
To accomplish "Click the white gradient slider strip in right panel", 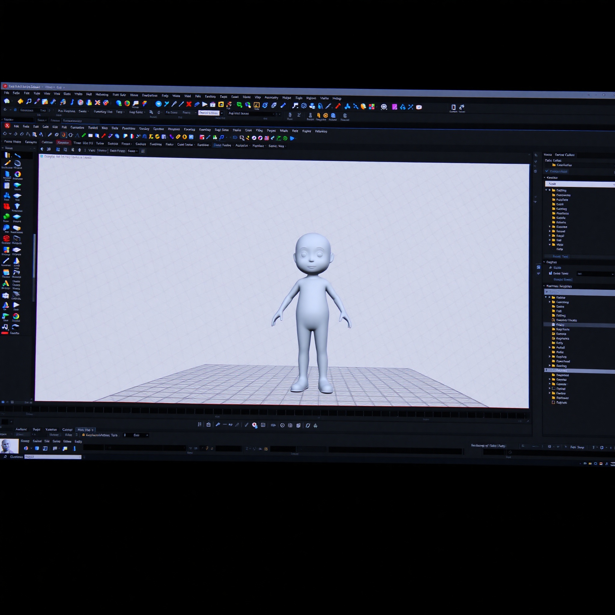I will click(579, 184).
